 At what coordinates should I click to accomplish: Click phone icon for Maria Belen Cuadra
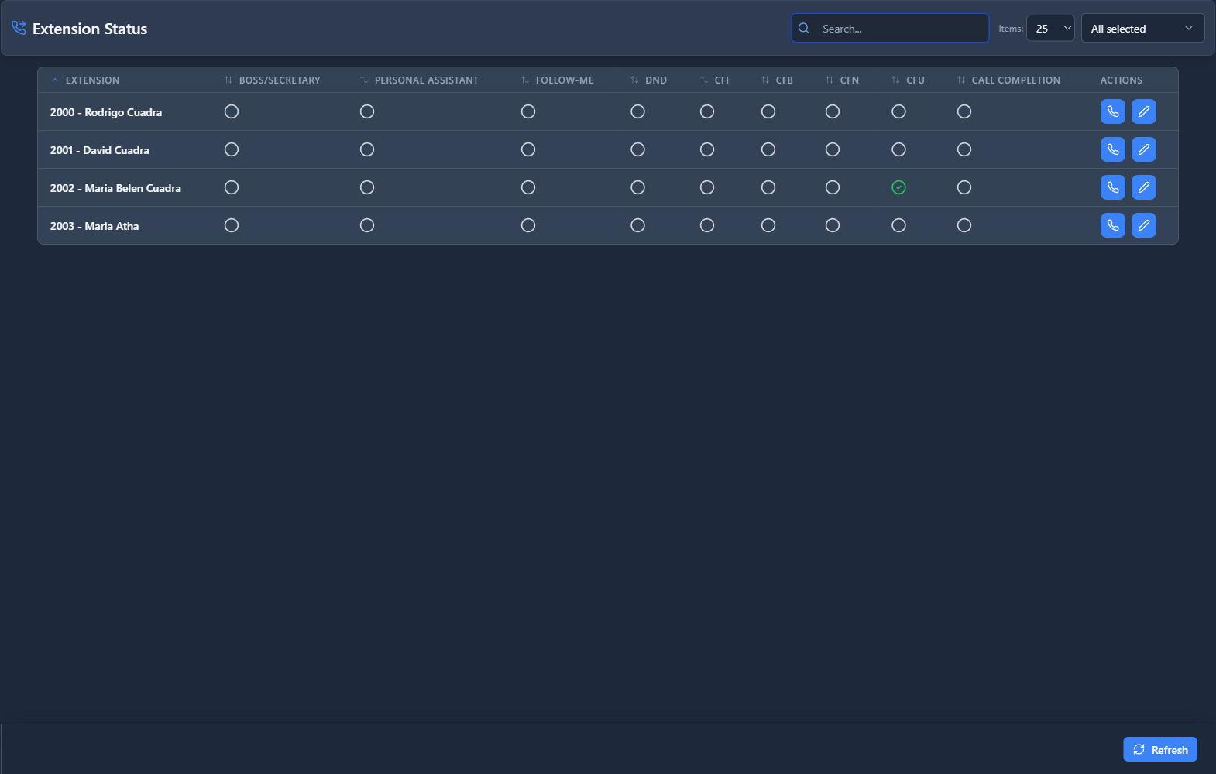(1112, 187)
